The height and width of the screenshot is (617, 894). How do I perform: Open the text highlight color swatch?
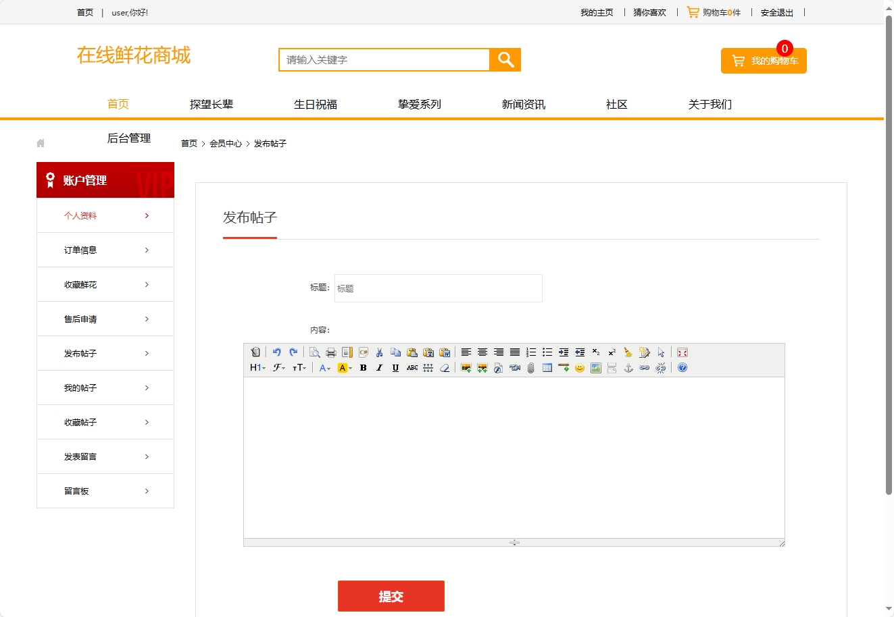point(343,368)
